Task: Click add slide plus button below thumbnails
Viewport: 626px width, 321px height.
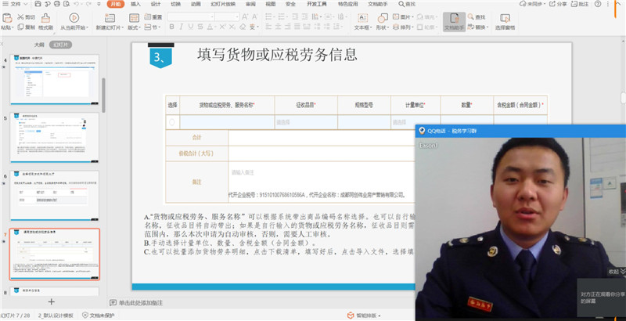Action: (x=51, y=302)
